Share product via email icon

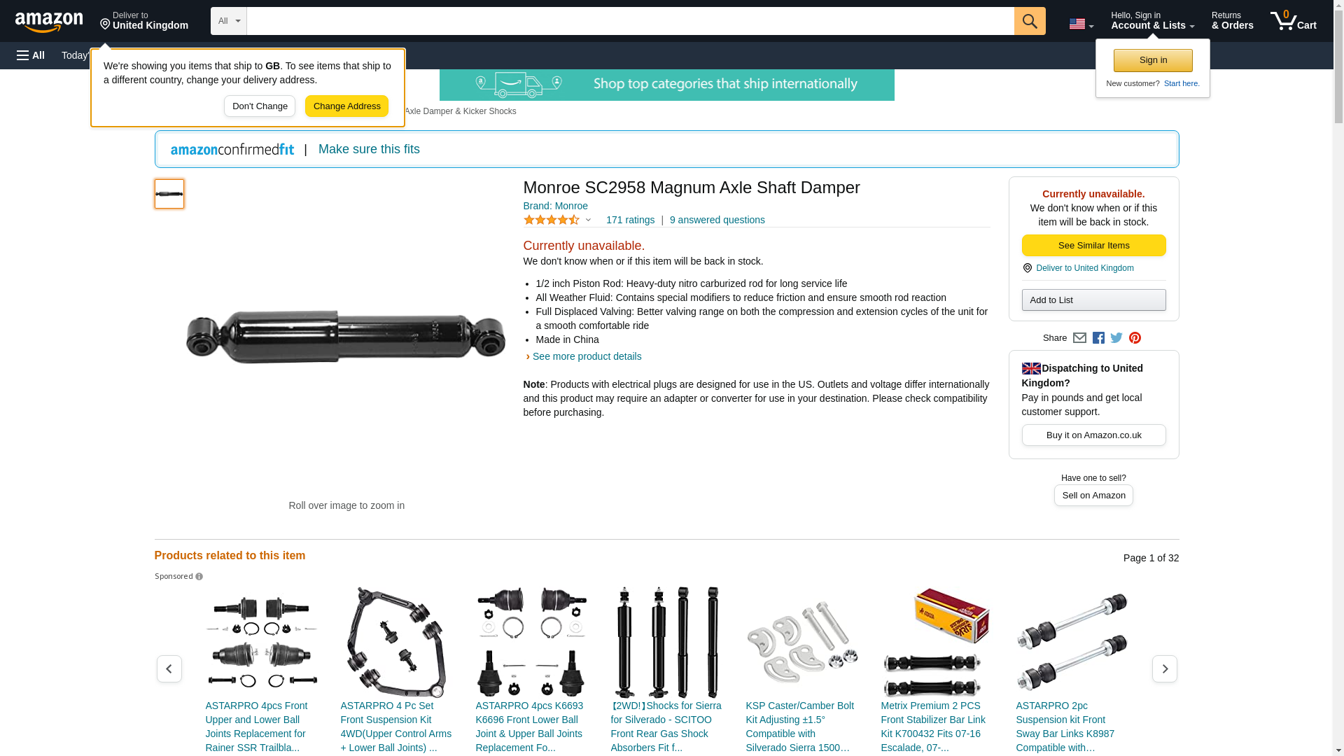[x=1079, y=338]
